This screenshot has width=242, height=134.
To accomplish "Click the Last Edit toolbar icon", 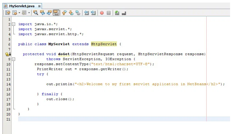I will (8, 13).
